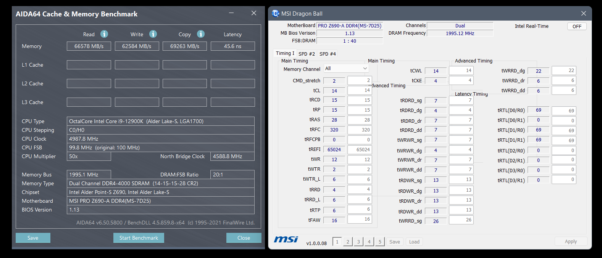Click the tRDRD_sg editable input field
The image size is (602, 258).
(x=461, y=100)
